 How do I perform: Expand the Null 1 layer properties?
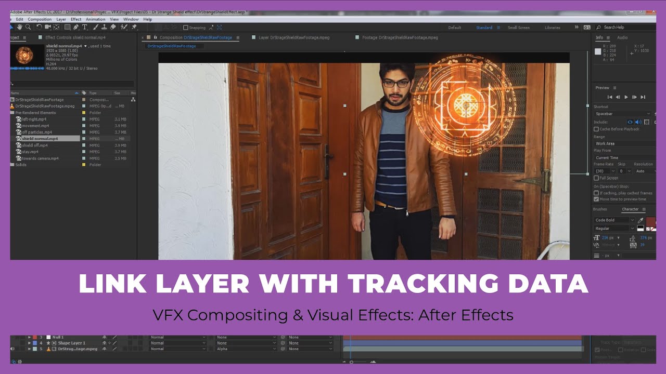(29, 337)
